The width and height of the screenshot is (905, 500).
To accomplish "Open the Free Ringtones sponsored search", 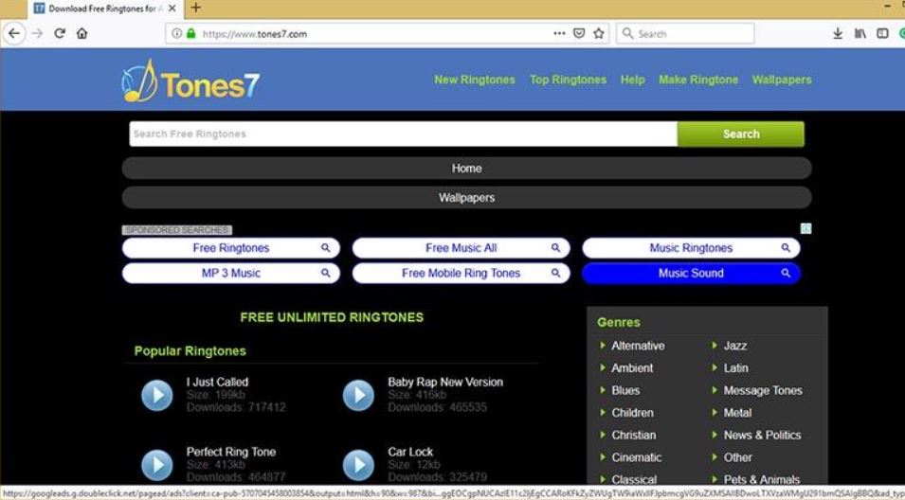I will 231,248.
